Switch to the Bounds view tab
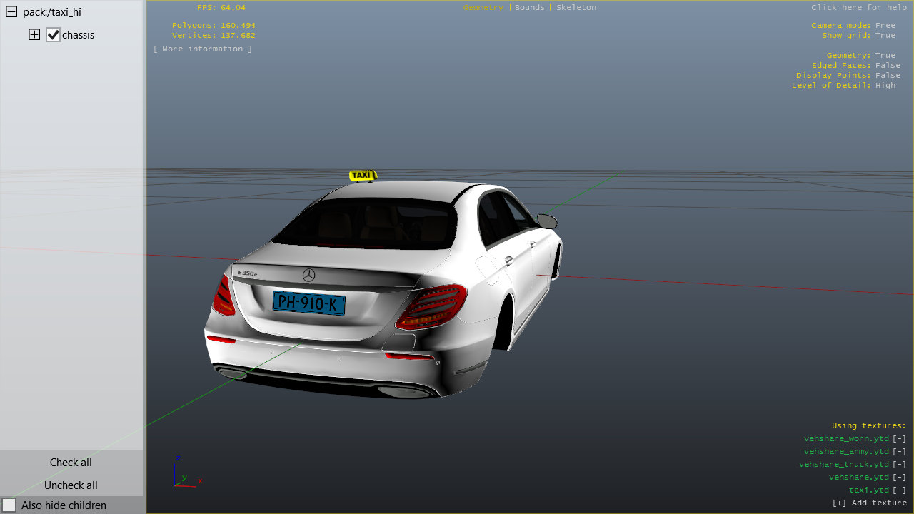Image resolution: width=914 pixels, height=514 pixels. click(529, 8)
